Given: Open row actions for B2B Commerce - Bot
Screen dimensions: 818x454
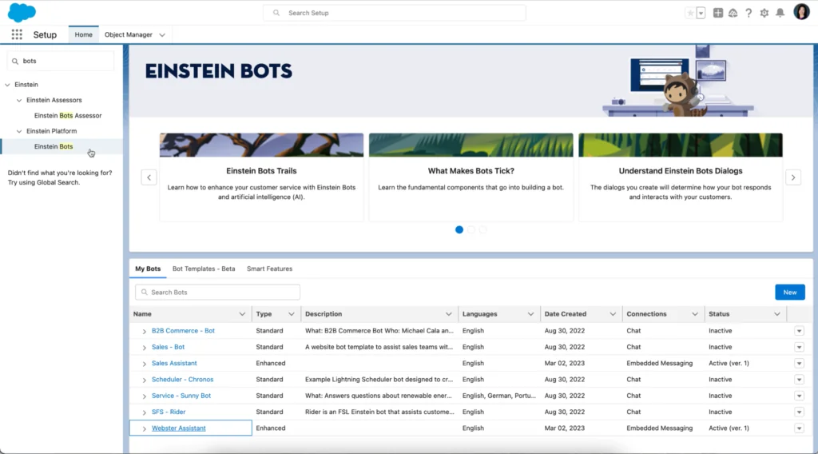Looking at the screenshot, I should coord(799,331).
